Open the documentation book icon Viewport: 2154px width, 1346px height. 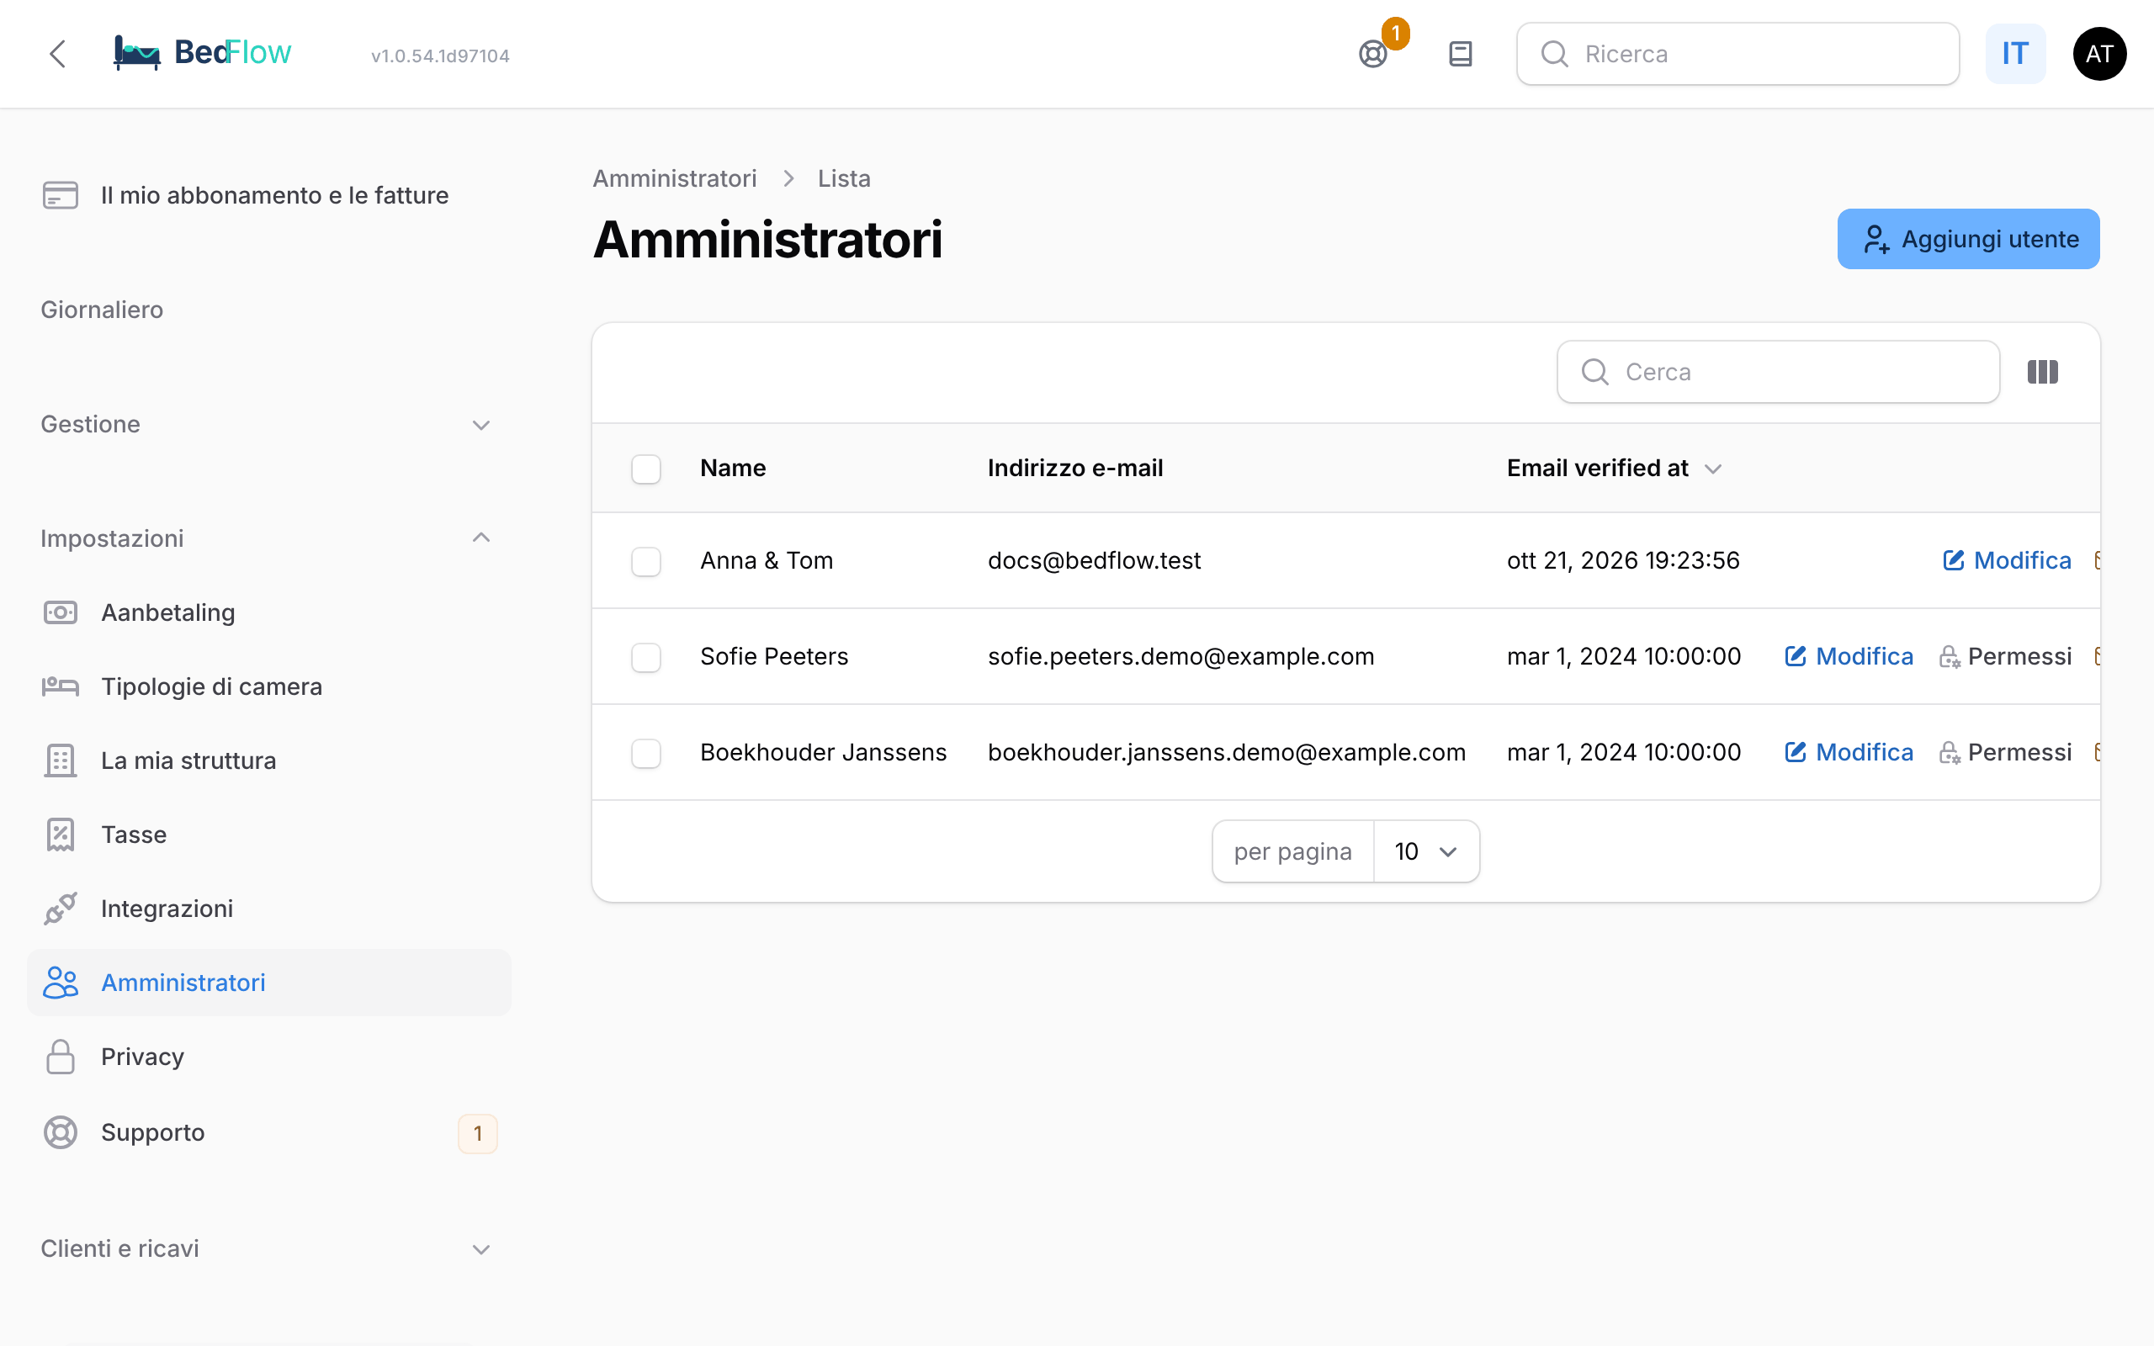click(x=1461, y=55)
